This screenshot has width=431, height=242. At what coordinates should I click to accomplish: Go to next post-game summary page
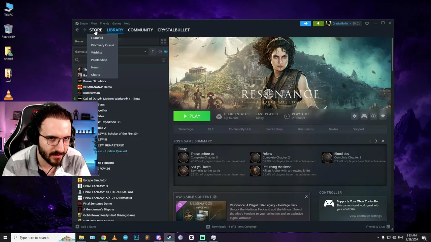click(x=376, y=141)
